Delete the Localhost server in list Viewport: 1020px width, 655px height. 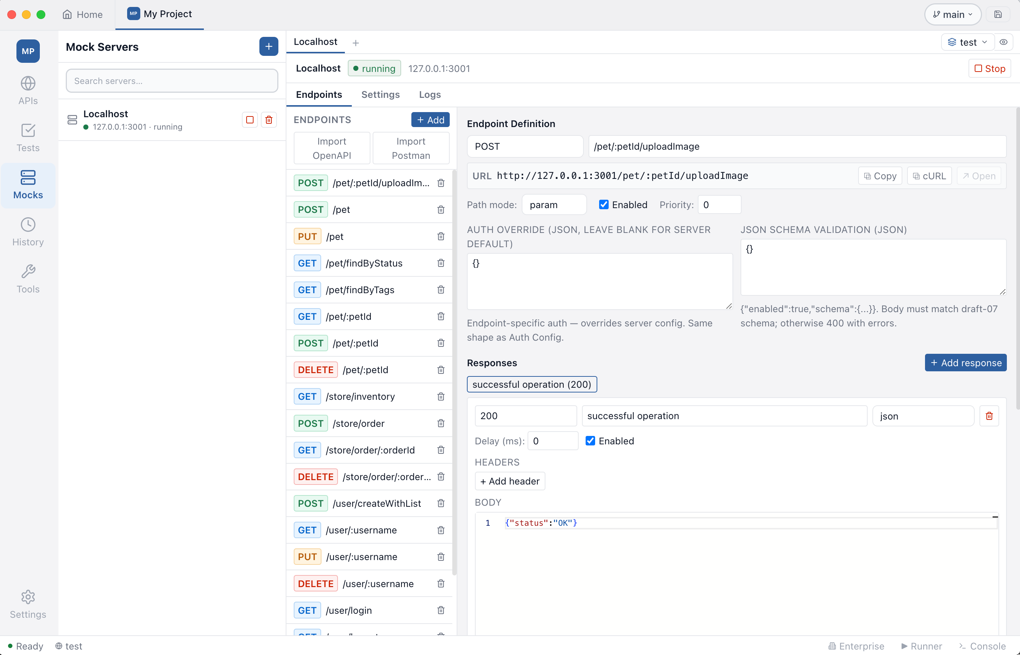[x=269, y=120]
